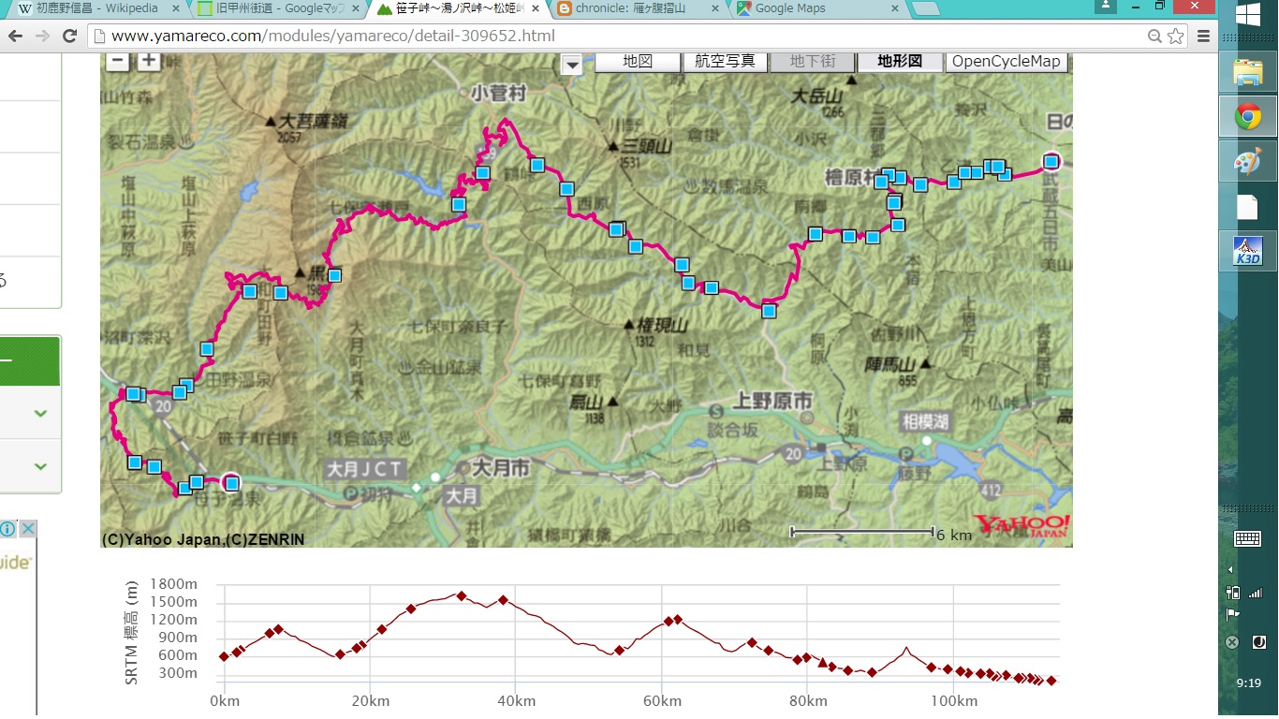Click elevation chart peak marker near 32km
Viewport: 1279px width, 719px height.
461,595
